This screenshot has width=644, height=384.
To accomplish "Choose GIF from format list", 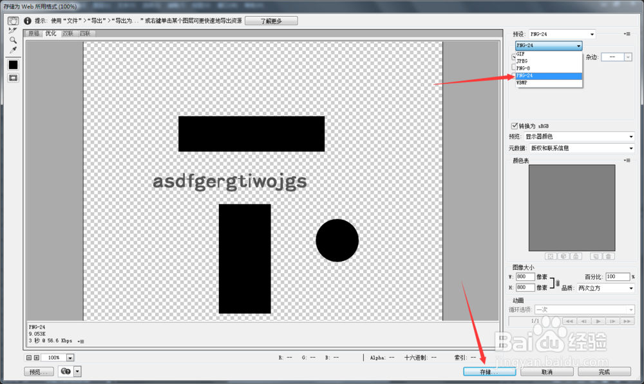I will 549,54.
